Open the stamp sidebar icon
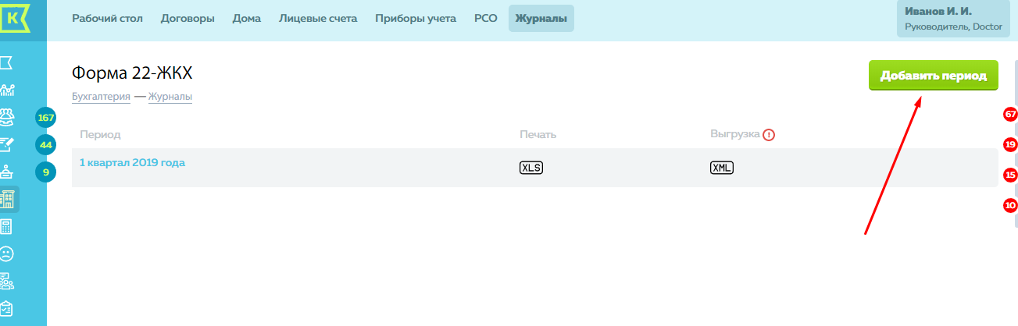Screen dimensions: 1018x326 pyautogui.click(x=6, y=172)
